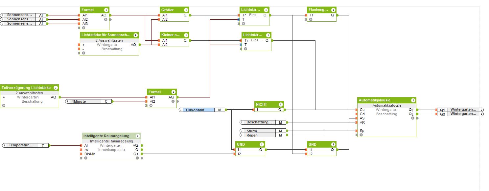Image resolution: width=489 pixels, height=191 pixels.
Task: Select the Türkontakt I8 input element
Action: point(202,110)
